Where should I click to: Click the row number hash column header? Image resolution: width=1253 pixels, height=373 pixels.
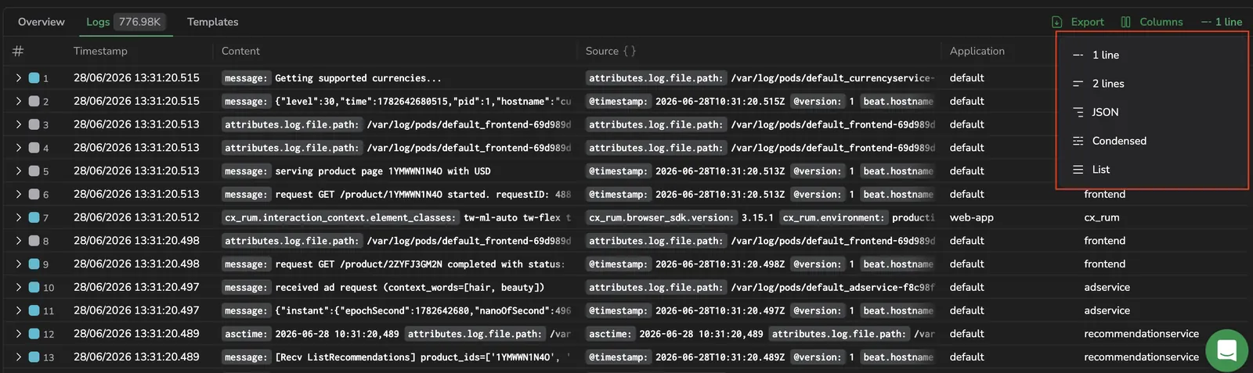(x=18, y=51)
